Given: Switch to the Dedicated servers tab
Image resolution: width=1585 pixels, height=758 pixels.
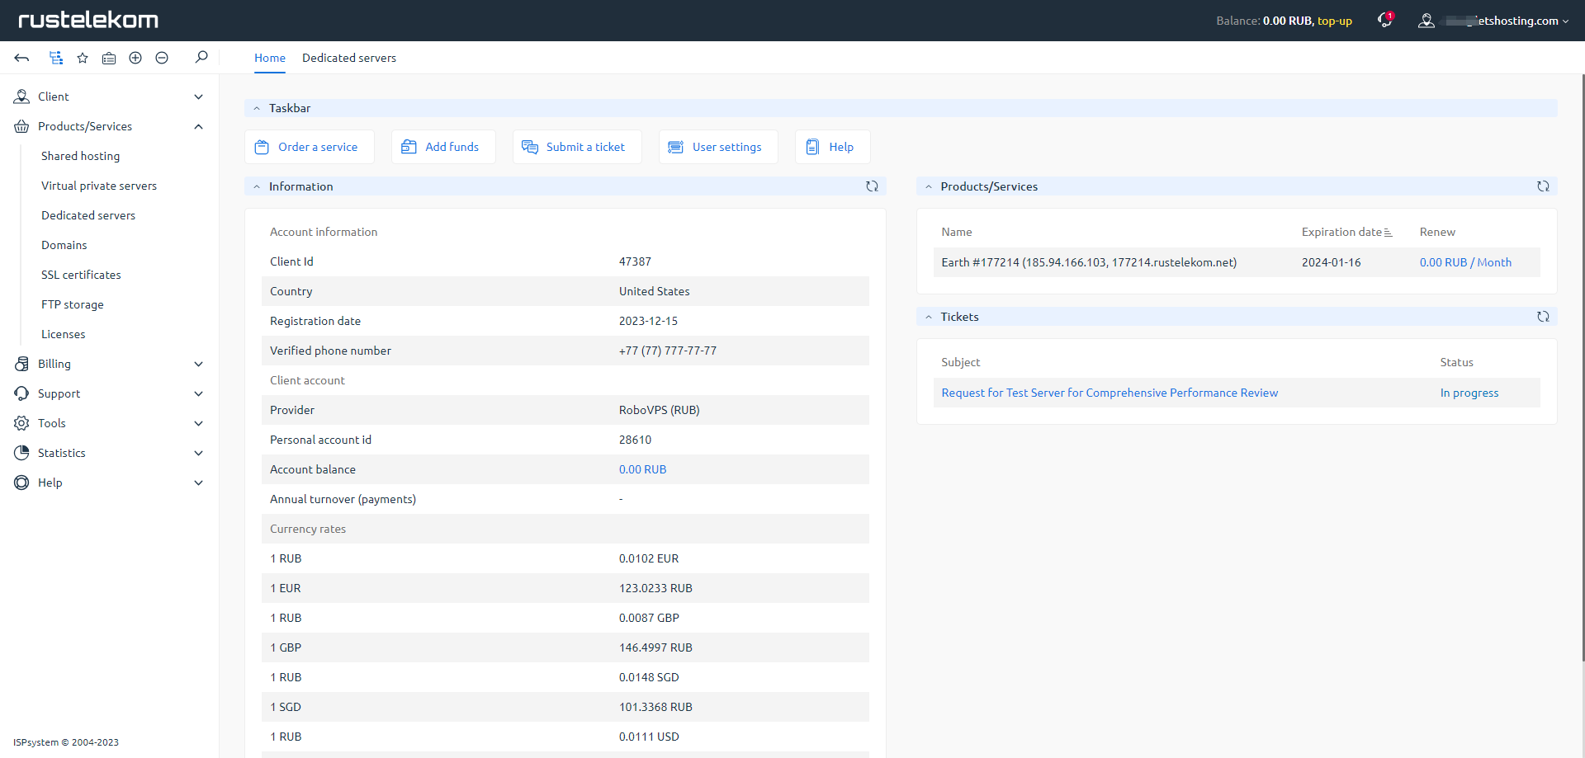Looking at the screenshot, I should [x=349, y=58].
